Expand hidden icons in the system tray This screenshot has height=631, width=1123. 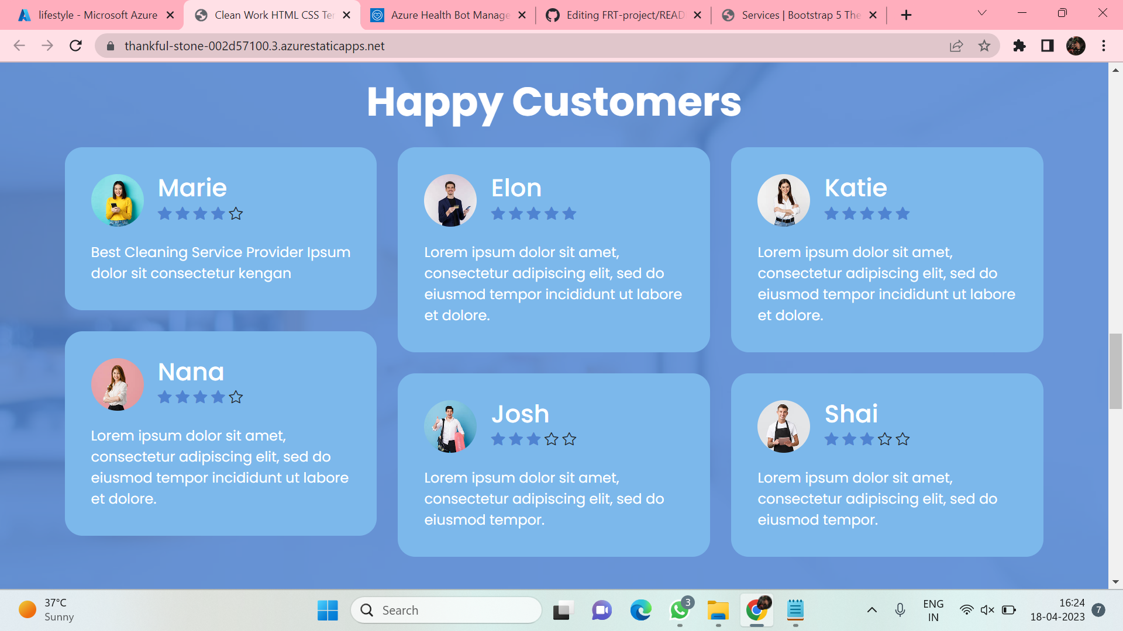(x=871, y=610)
